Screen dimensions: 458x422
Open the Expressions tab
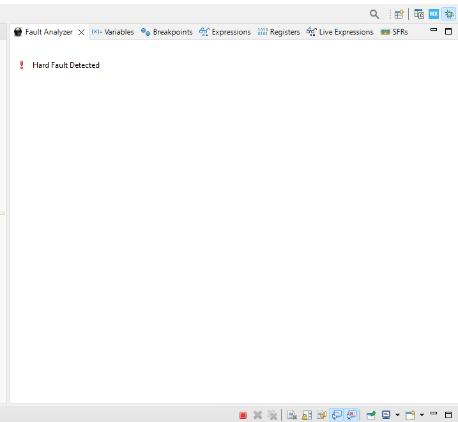tap(225, 31)
